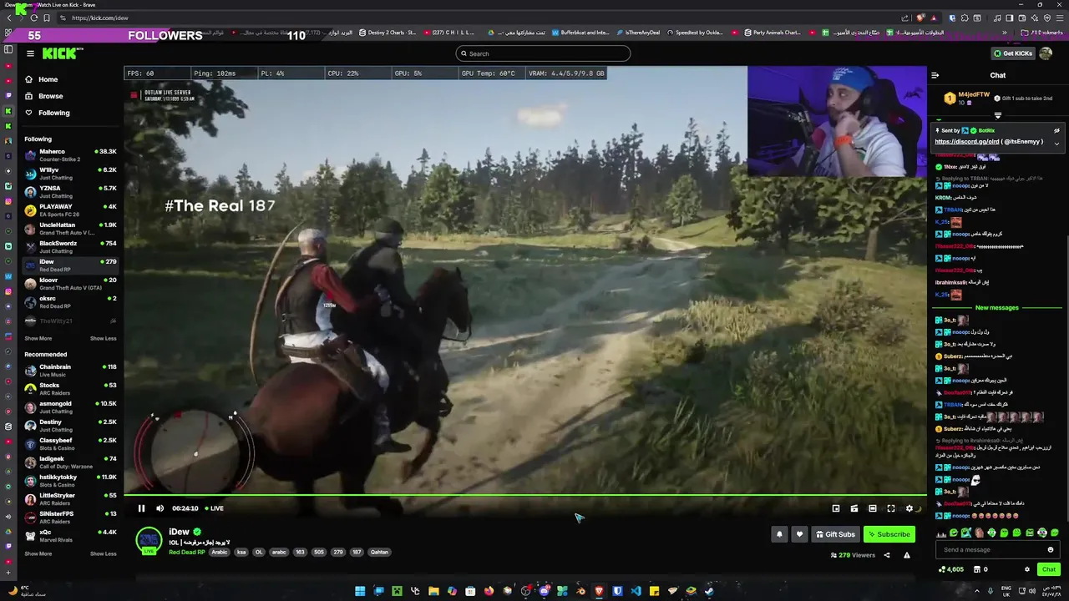This screenshot has width=1069, height=601.
Task: Mute the stream volume speaker icon
Action: pos(160,508)
